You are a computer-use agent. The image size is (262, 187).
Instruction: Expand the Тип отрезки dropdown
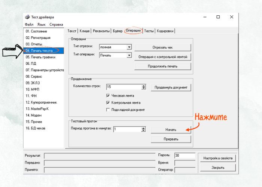129,47
